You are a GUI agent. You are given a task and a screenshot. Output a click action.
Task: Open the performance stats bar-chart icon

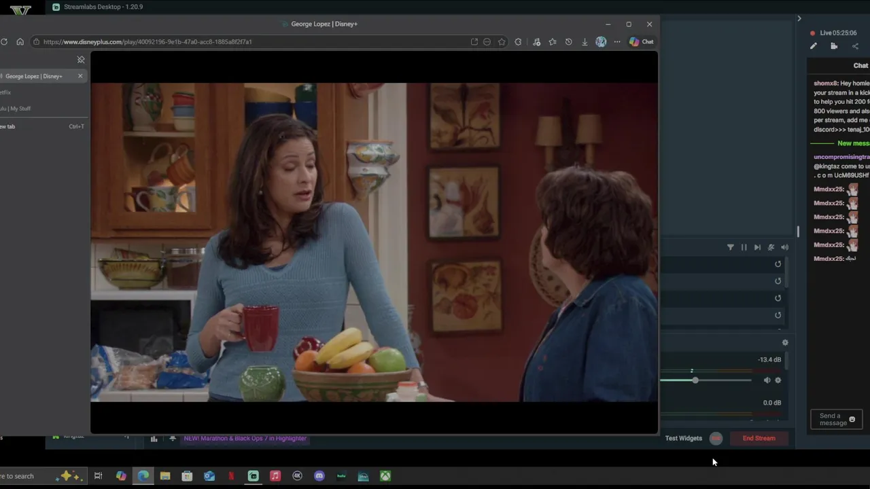pos(154,439)
